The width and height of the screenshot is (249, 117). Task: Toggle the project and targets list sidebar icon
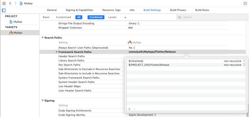click(4, 10)
